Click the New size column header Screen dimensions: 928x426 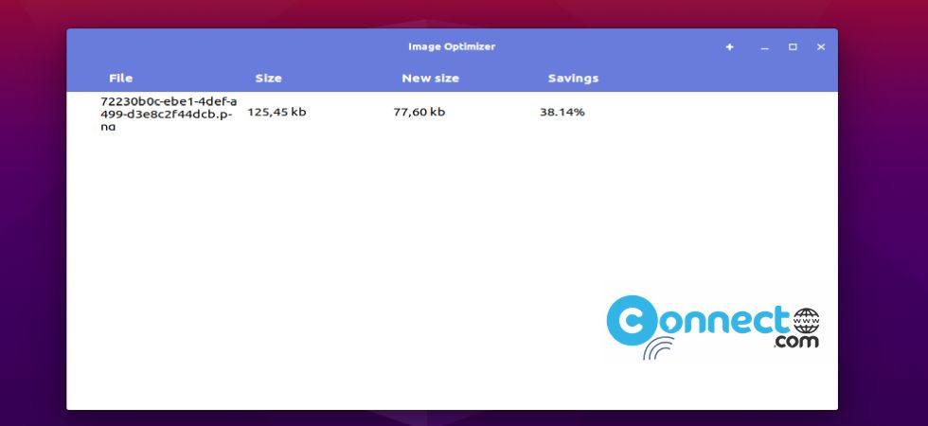(430, 78)
